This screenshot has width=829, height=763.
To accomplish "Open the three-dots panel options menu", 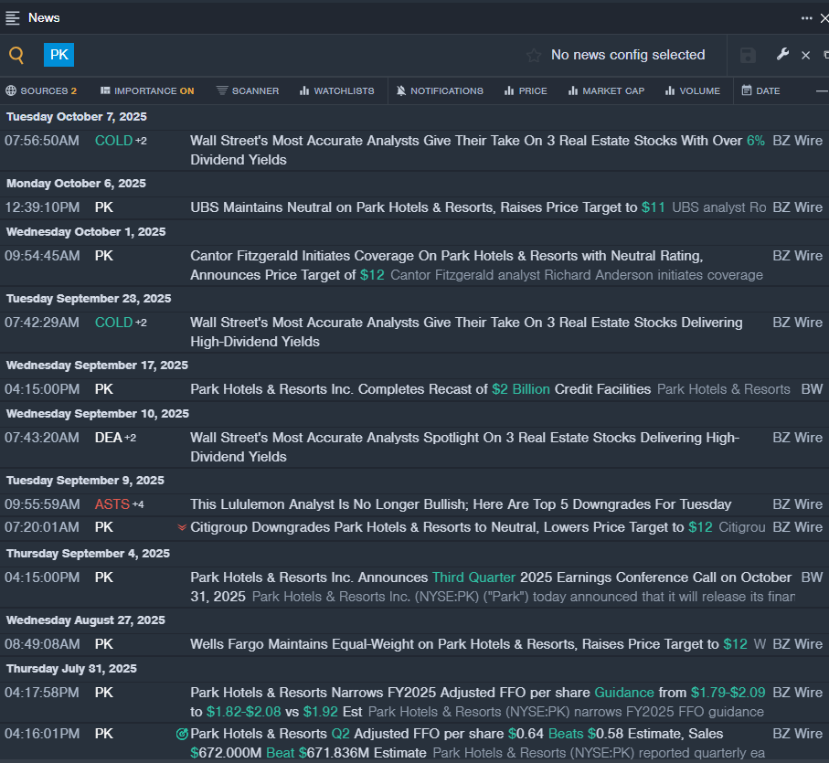I will coord(806,17).
